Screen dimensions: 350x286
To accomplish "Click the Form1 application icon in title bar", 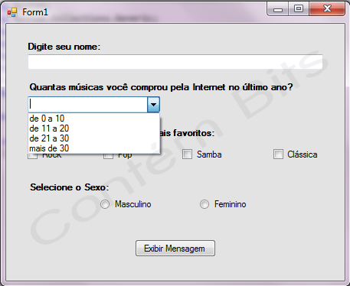I will 12,12.
